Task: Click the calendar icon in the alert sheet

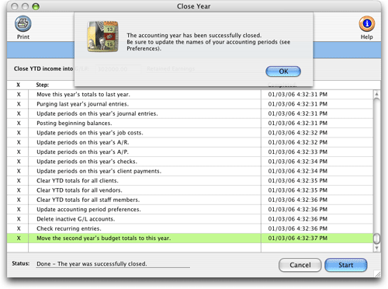Action: click(x=103, y=37)
